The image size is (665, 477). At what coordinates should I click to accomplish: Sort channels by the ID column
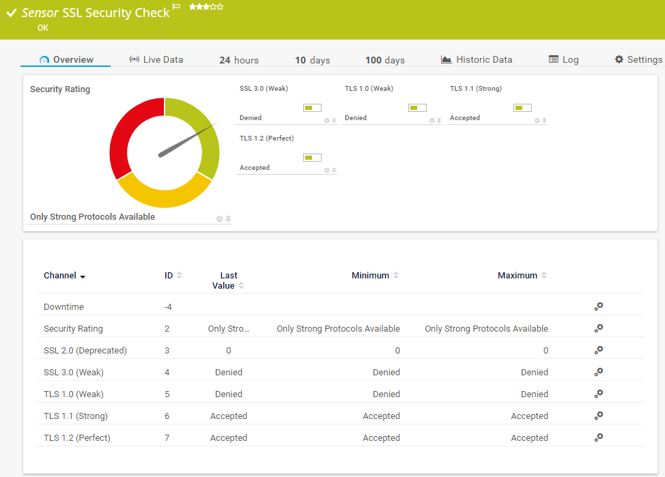point(179,276)
